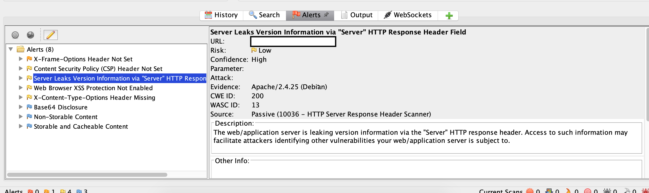Image resolution: width=649 pixels, height=193 pixels.
Task: Click the pin icon on Alerts tab
Action: [326, 15]
